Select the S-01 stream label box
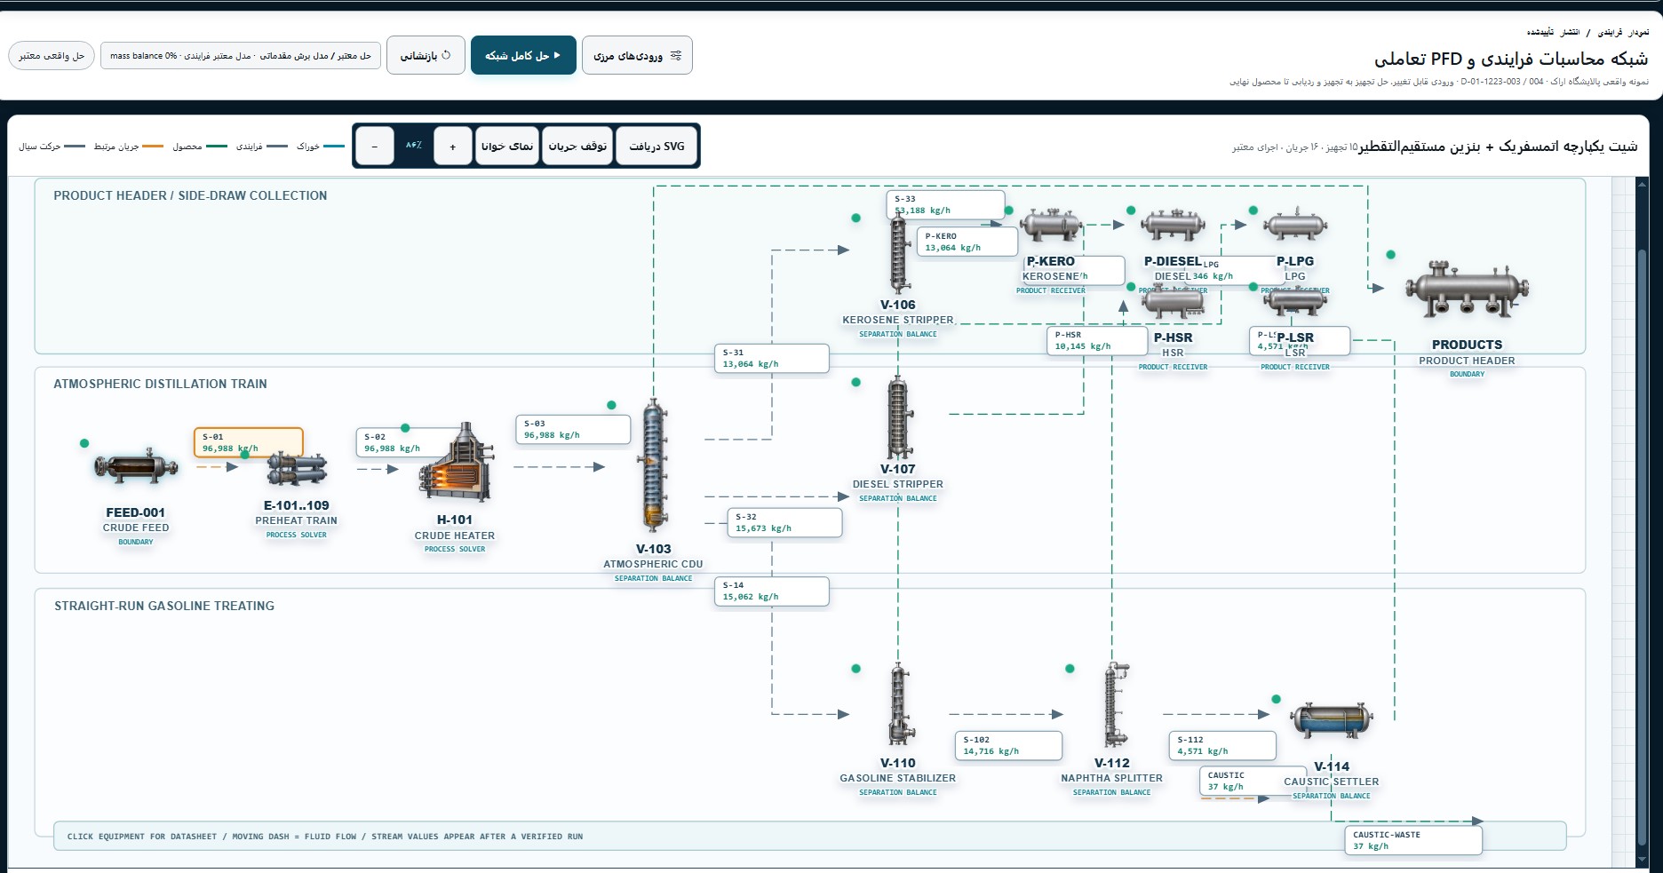The height and width of the screenshot is (873, 1663). point(249,442)
